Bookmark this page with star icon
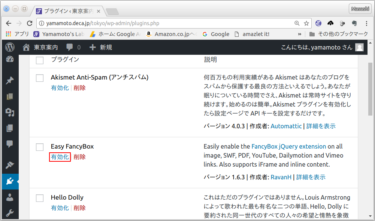375x221 pixels. 306,23
